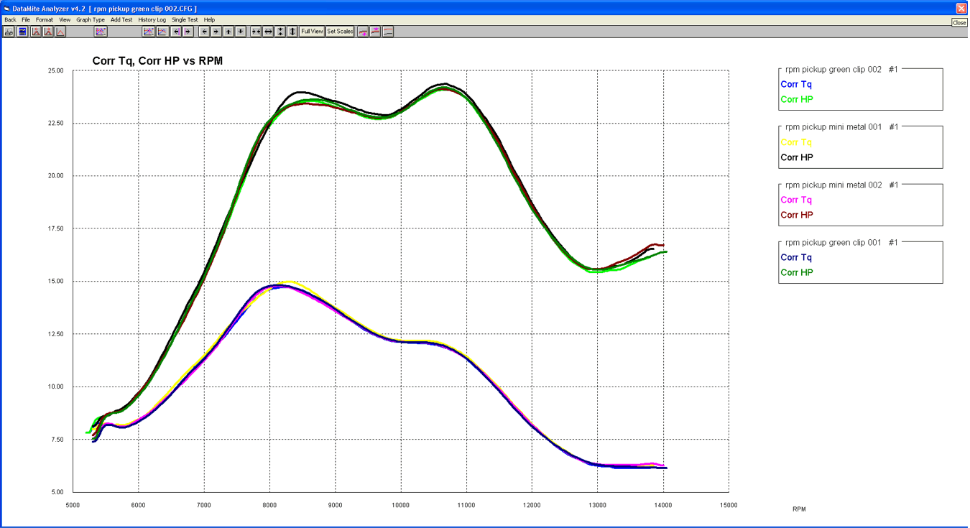Click yellow 'Corr Tq' under mini metal 001
Screen dimensions: 970x528
click(796, 142)
